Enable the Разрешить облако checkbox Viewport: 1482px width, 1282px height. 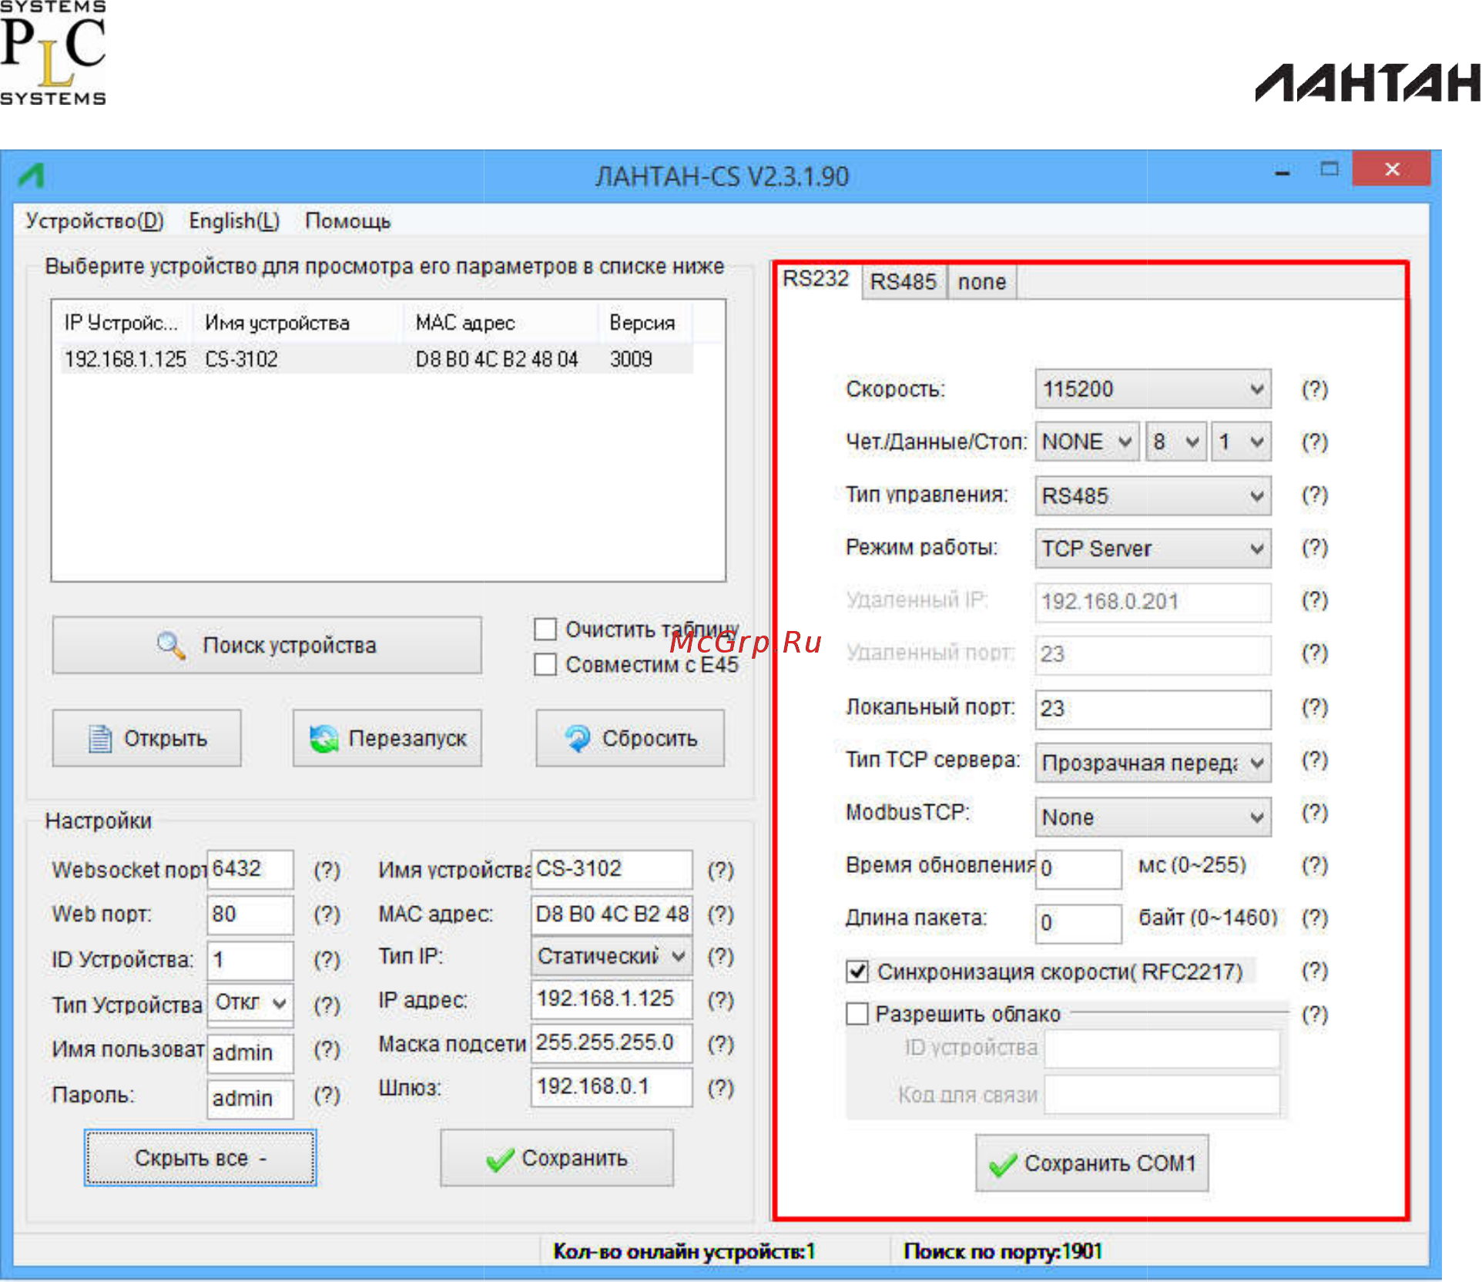pyautogui.click(x=857, y=1013)
